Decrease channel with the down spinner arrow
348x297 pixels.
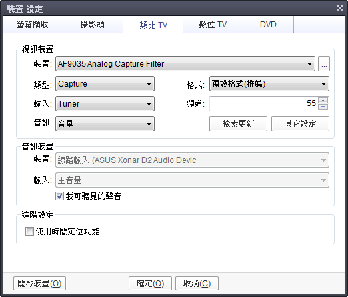tap(323, 107)
